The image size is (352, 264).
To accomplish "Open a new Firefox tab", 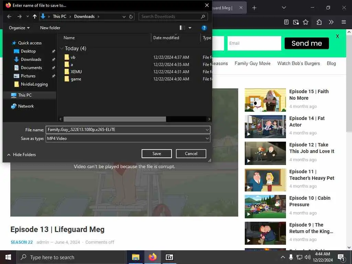I will click(x=254, y=8).
